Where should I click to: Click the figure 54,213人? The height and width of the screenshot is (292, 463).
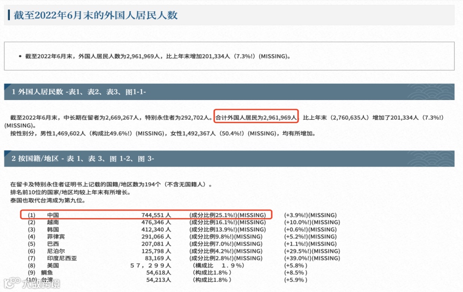click(x=159, y=280)
